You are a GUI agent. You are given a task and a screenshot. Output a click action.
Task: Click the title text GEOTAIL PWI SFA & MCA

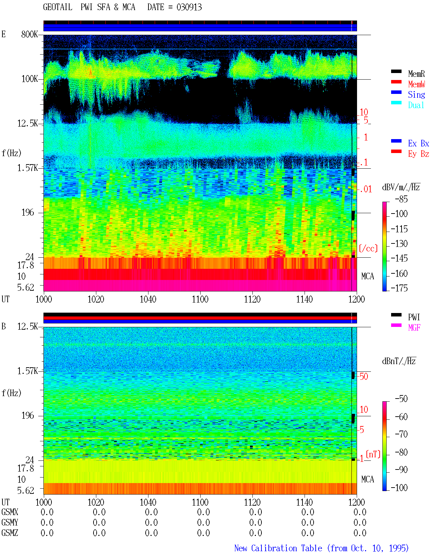[x=89, y=7]
